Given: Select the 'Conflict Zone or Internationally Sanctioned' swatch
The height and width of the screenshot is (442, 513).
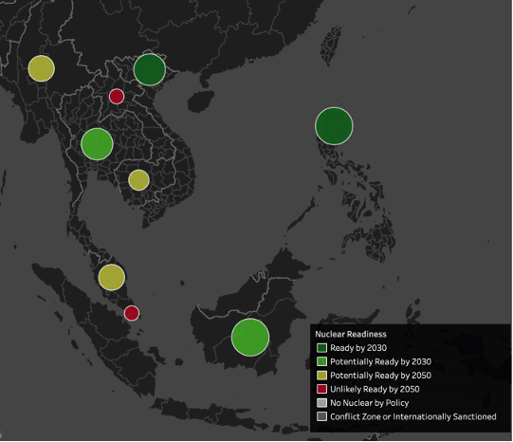Looking at the screenshot, I should tap(322, 416).
